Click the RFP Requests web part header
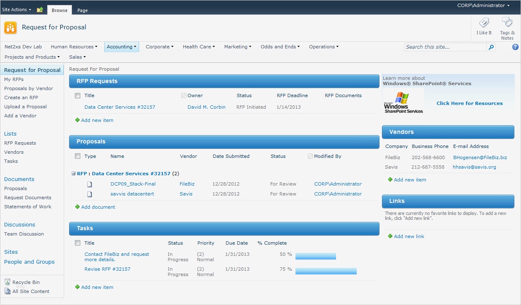The image size is (521, 305). 224,81
